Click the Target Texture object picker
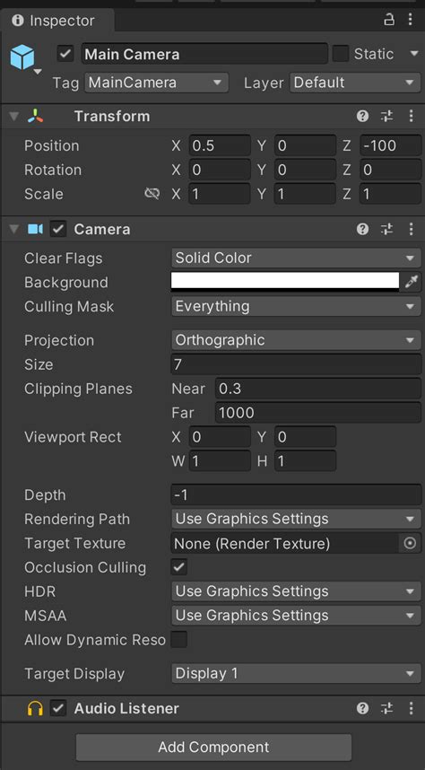The image size is (425, 770). 410,543
